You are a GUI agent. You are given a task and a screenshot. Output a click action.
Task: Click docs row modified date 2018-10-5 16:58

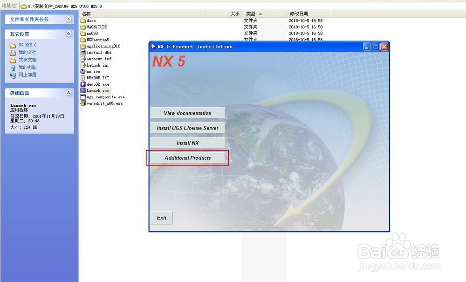click(306, 21)
